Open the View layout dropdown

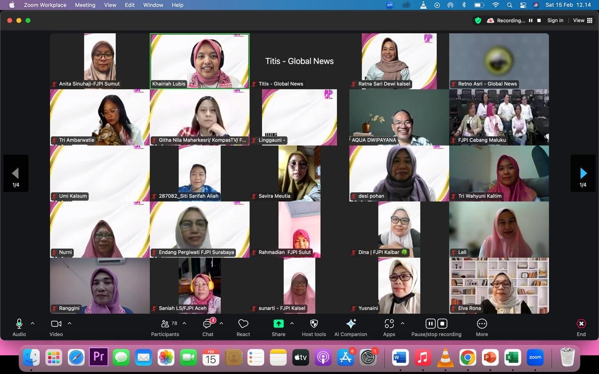pos(582,21)
